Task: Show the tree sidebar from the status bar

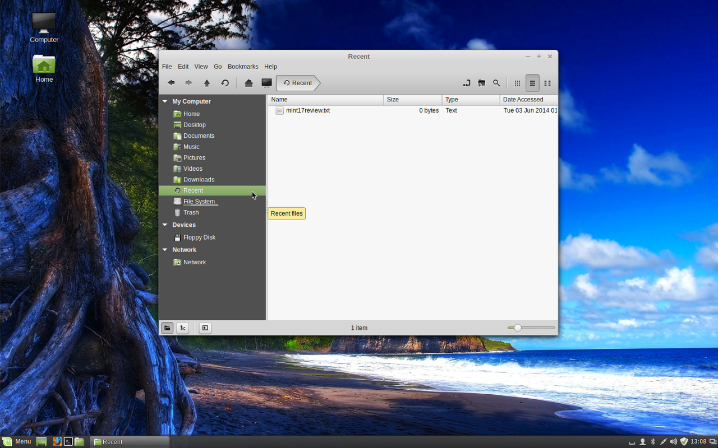Action: (x=182, y=328)
